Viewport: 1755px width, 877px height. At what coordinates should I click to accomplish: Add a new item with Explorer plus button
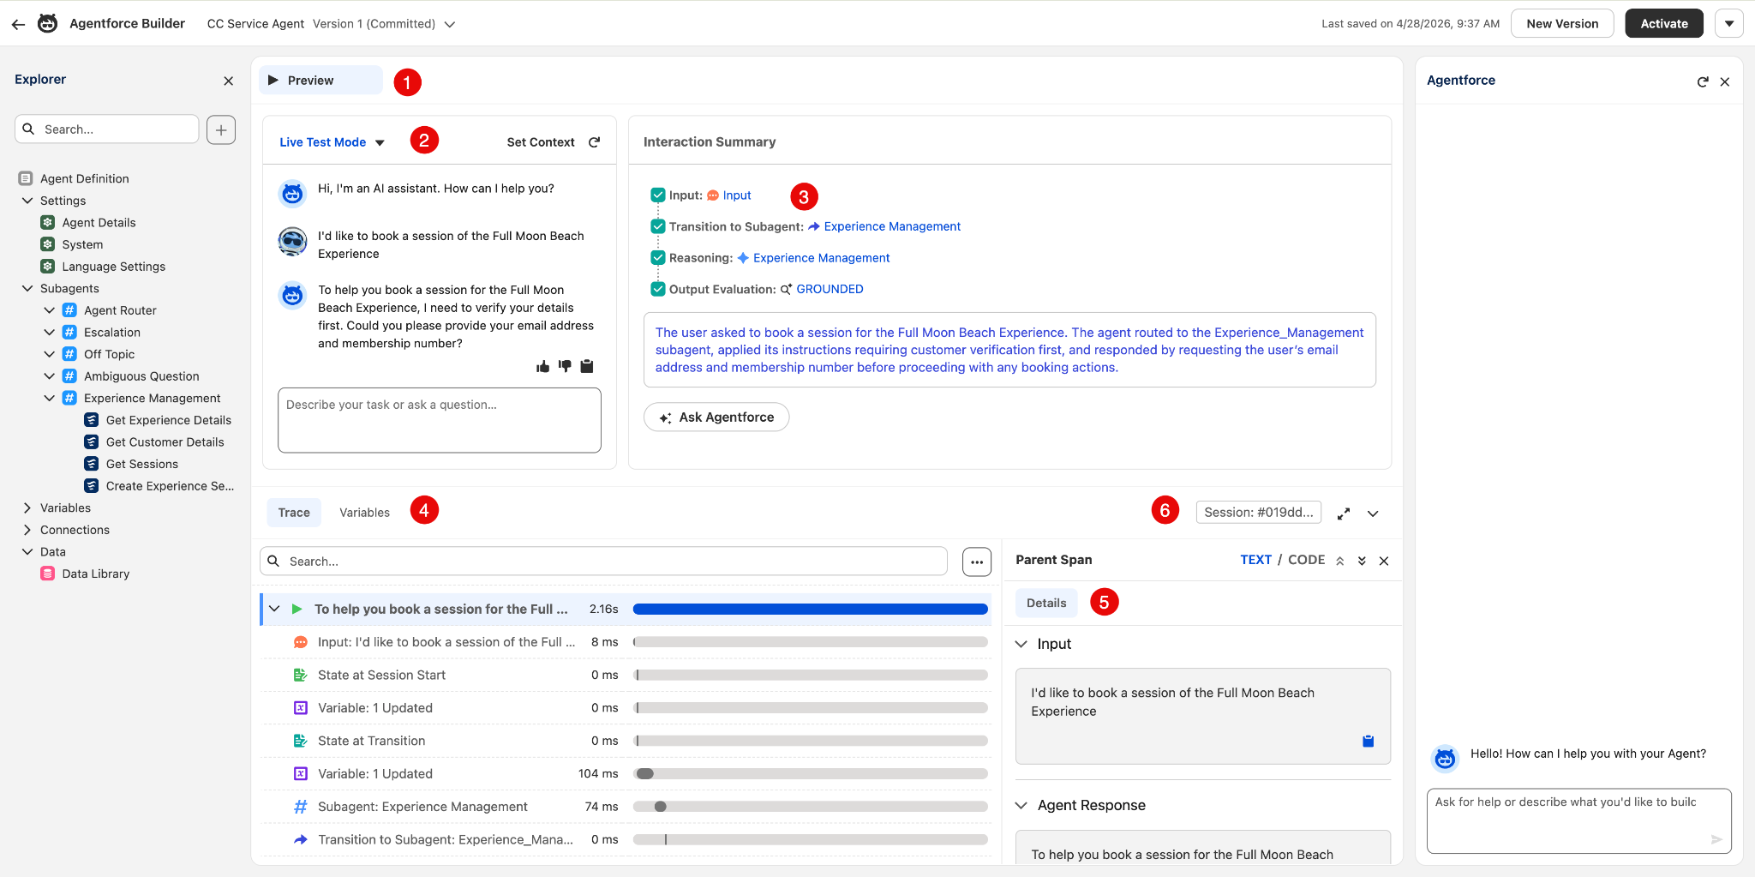tap(221, 129)
